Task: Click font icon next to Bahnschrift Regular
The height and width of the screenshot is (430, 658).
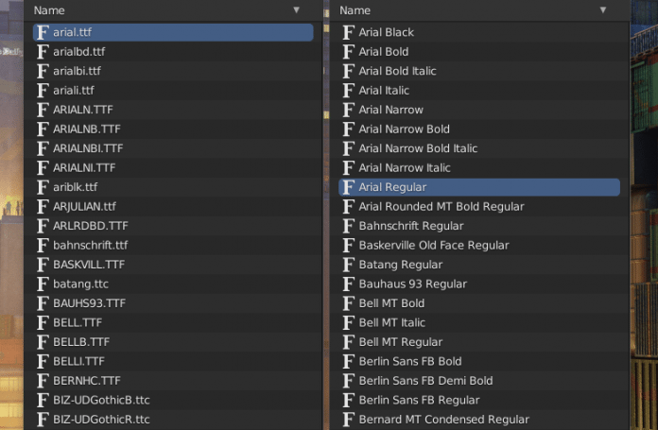Action: tap(348, 226)
